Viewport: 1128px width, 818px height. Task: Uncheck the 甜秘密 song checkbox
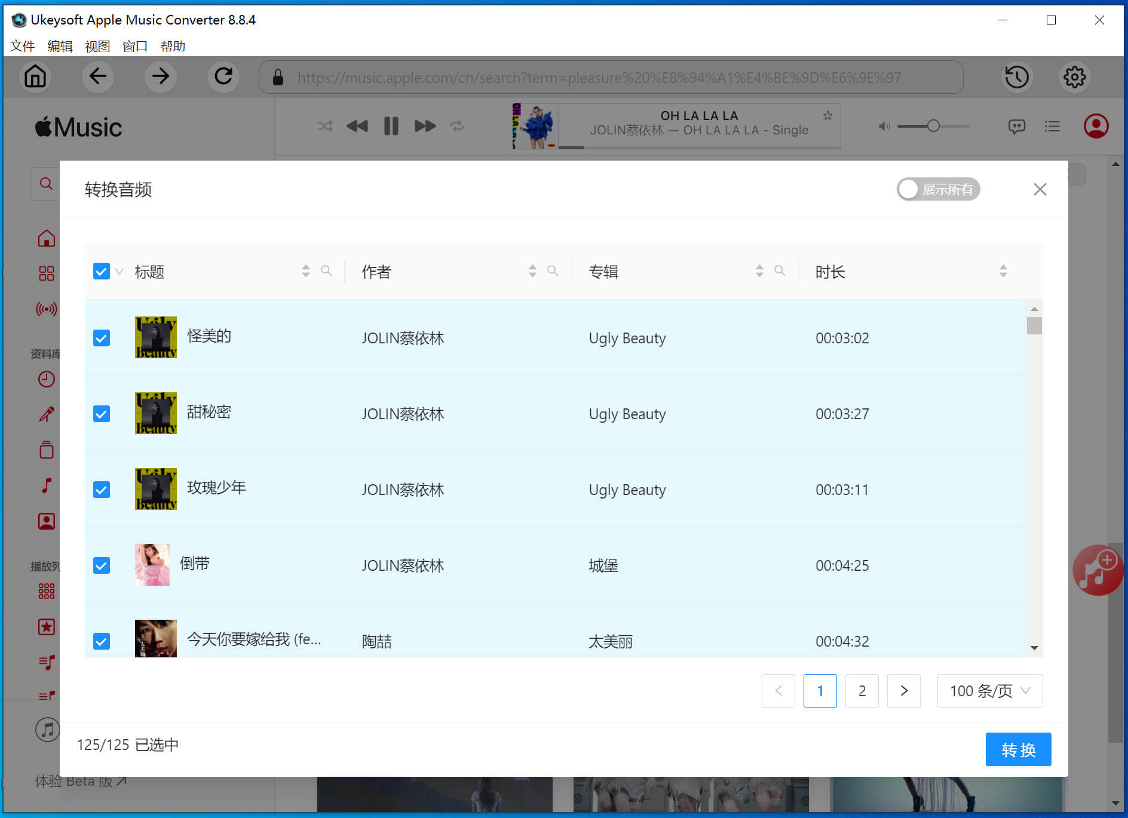click(x=102, y=414)
